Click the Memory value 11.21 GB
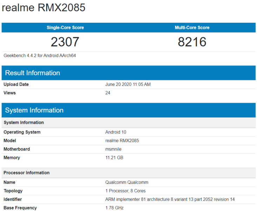This screenshot has height=211, width=257. [x=114, y=158]
